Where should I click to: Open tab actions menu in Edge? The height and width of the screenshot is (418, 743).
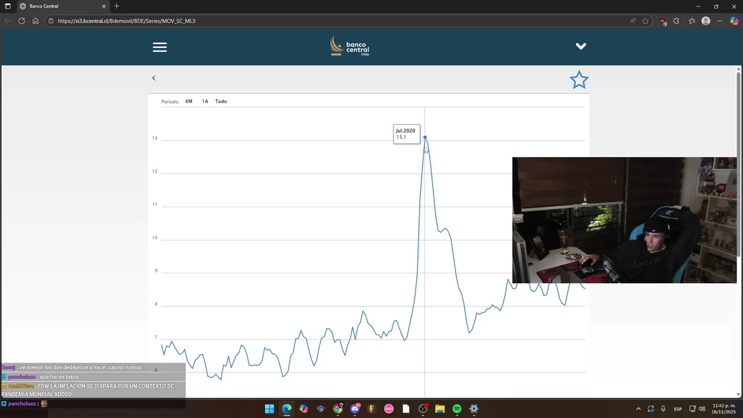pyautogui.click(x=8, y=6)
